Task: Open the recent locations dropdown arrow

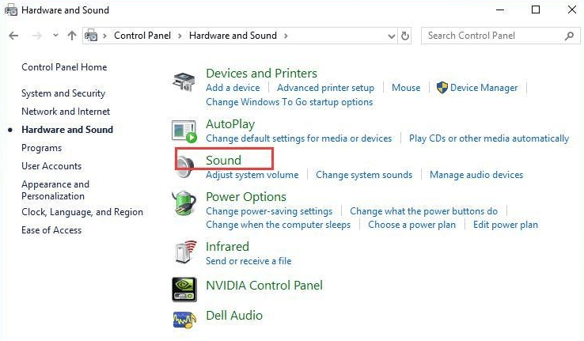Action: [55, 36]
